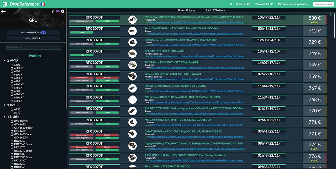Select the RTX 2080Ti label
The image size is (336, 169).
pos(20,161)
